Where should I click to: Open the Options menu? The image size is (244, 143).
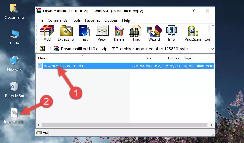tap(111, 20)
